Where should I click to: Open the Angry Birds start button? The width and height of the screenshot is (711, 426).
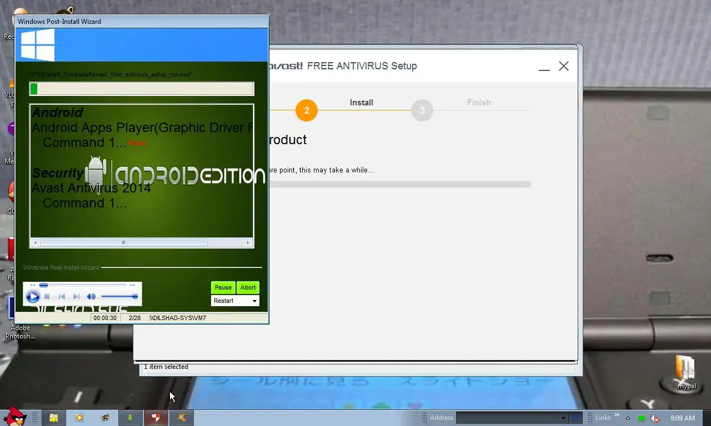(14, 417)
